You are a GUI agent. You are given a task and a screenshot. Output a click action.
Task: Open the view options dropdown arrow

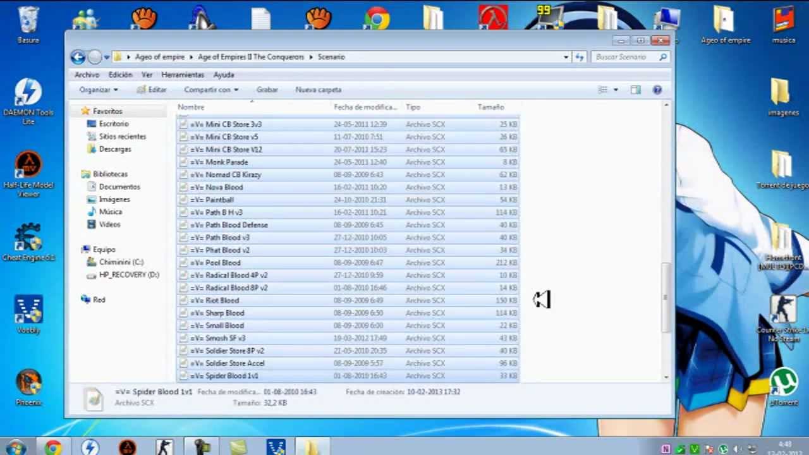point(616,90)
